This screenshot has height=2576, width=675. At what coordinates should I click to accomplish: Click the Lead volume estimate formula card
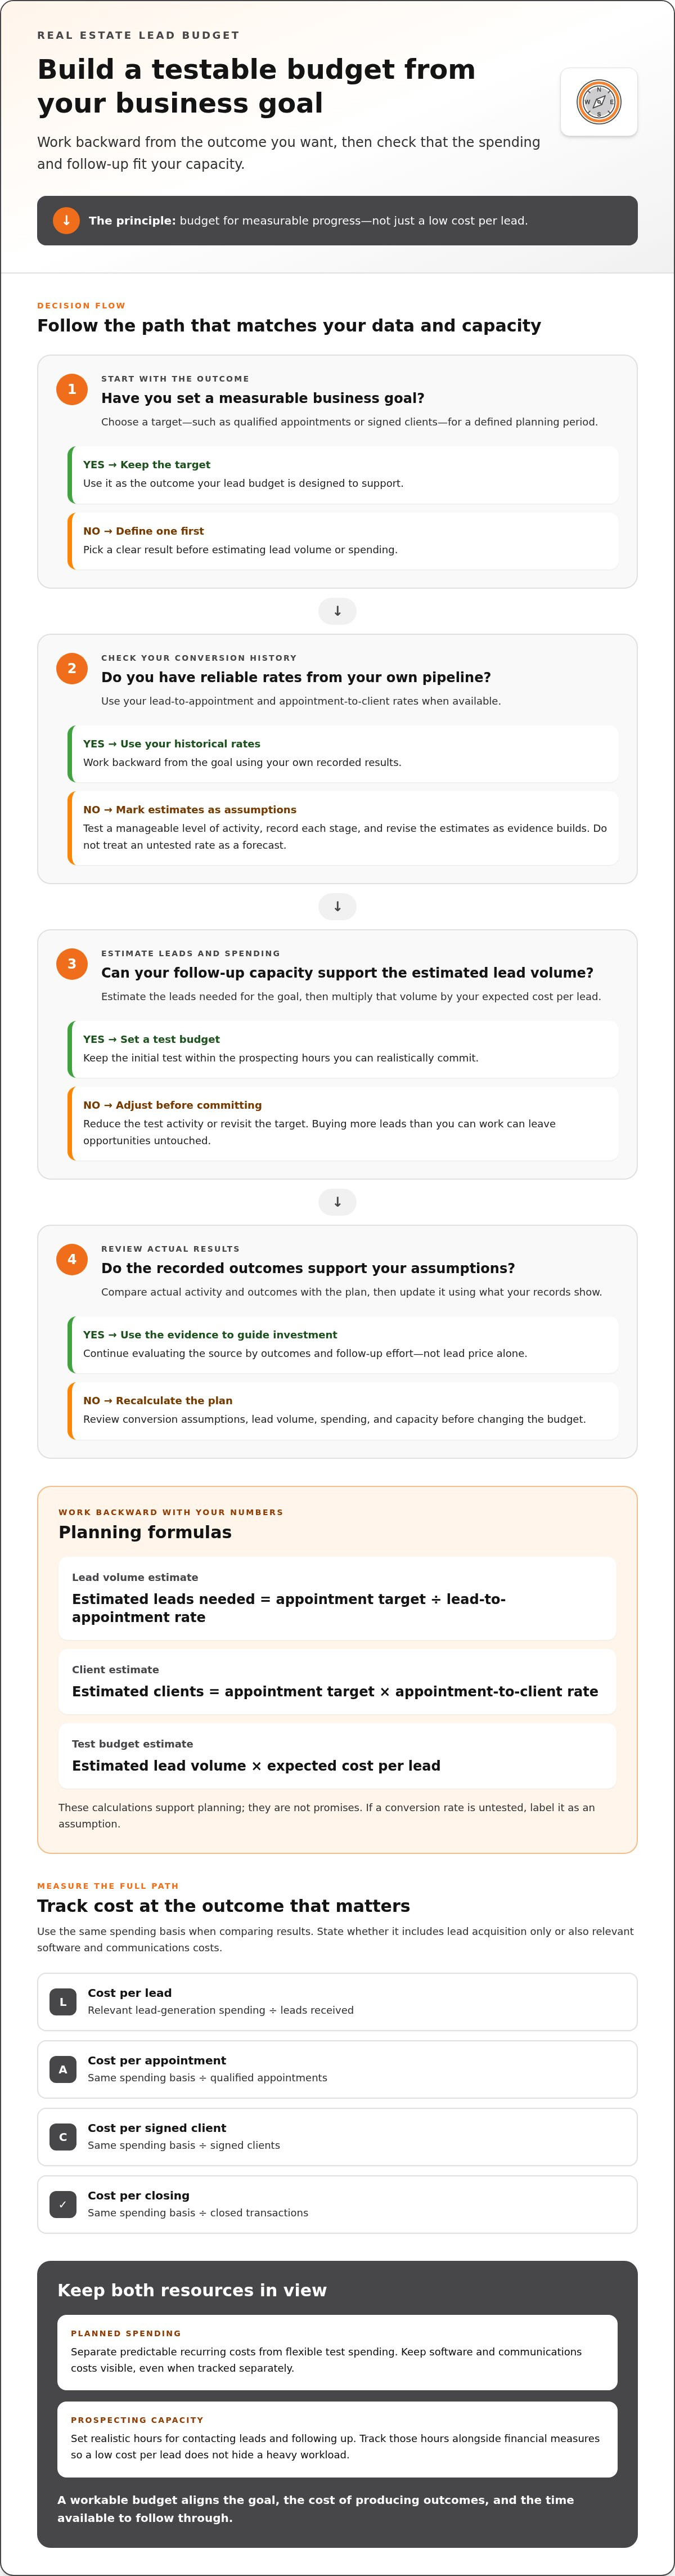337,1598
